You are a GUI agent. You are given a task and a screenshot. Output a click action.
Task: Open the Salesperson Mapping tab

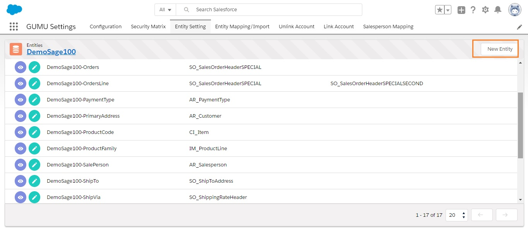click(388, 27)
